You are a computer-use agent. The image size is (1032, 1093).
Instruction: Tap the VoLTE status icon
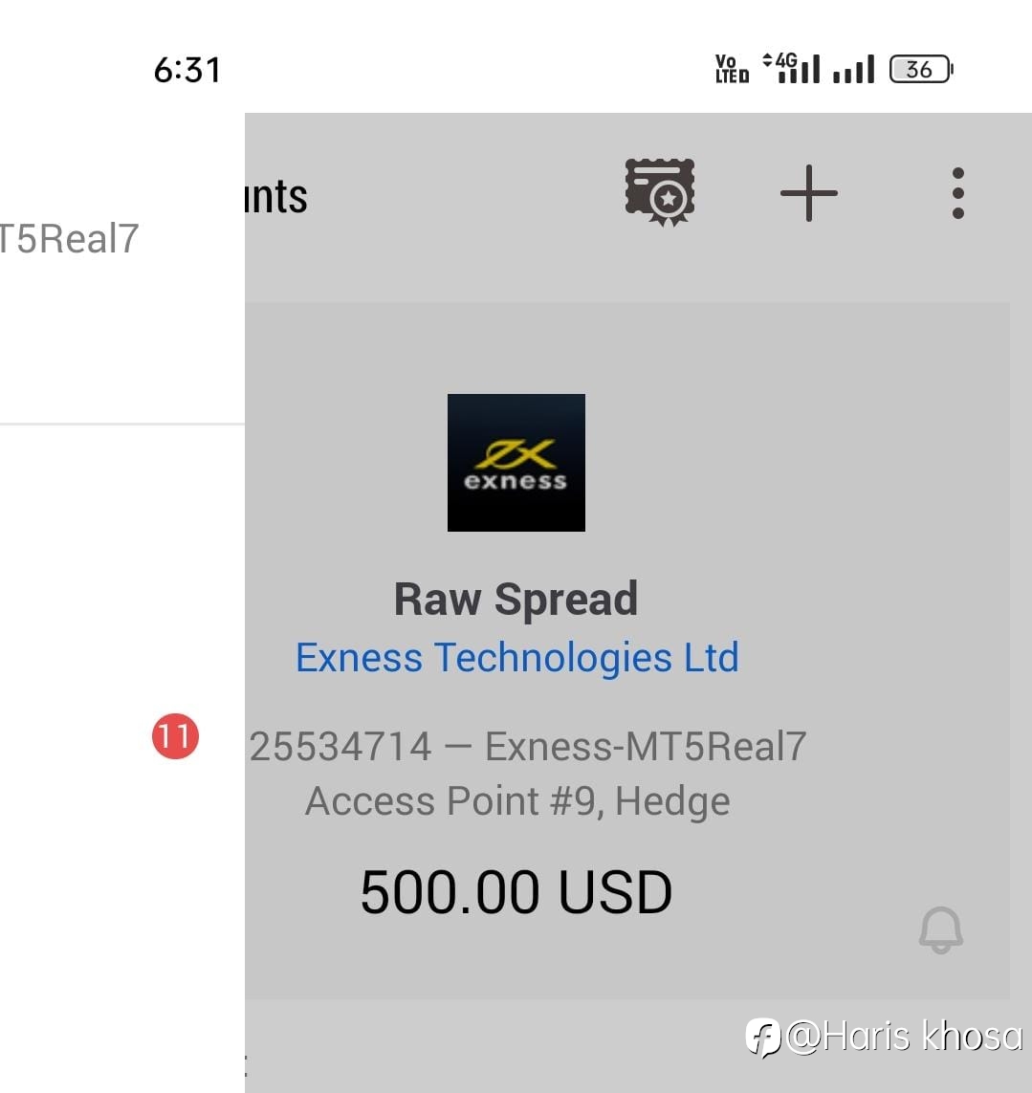(733, 69)
